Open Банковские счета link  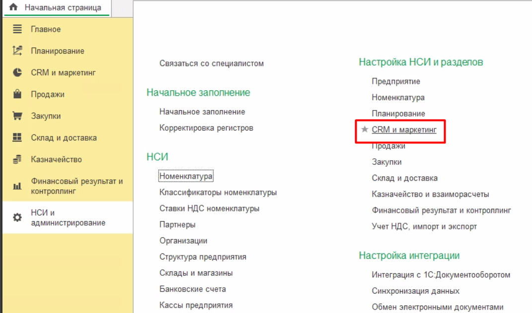192,289
